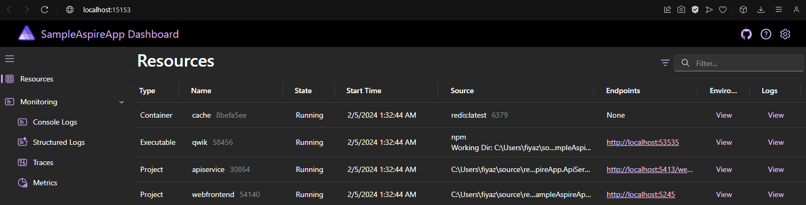The image size is (806, 205).
Task: Open the apiservice localhost:5413 endpoint link
Action: [x=649, y=169]
